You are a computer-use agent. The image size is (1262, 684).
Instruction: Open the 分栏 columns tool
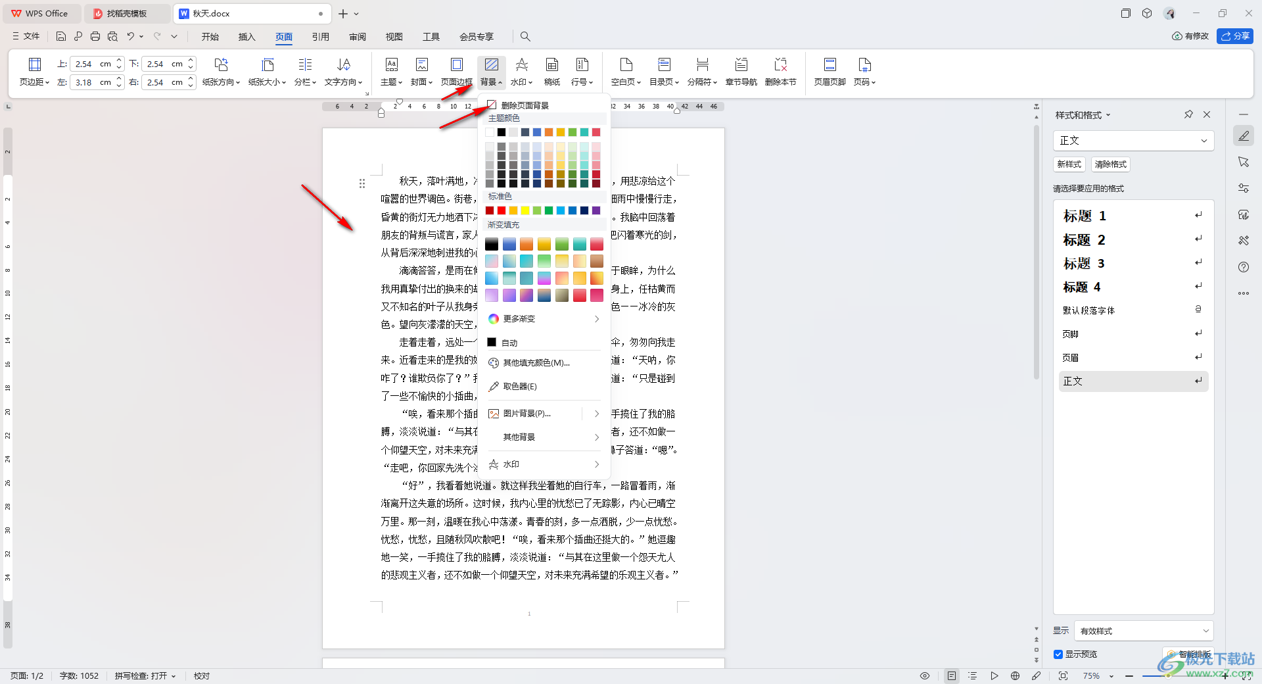[305, 72]
